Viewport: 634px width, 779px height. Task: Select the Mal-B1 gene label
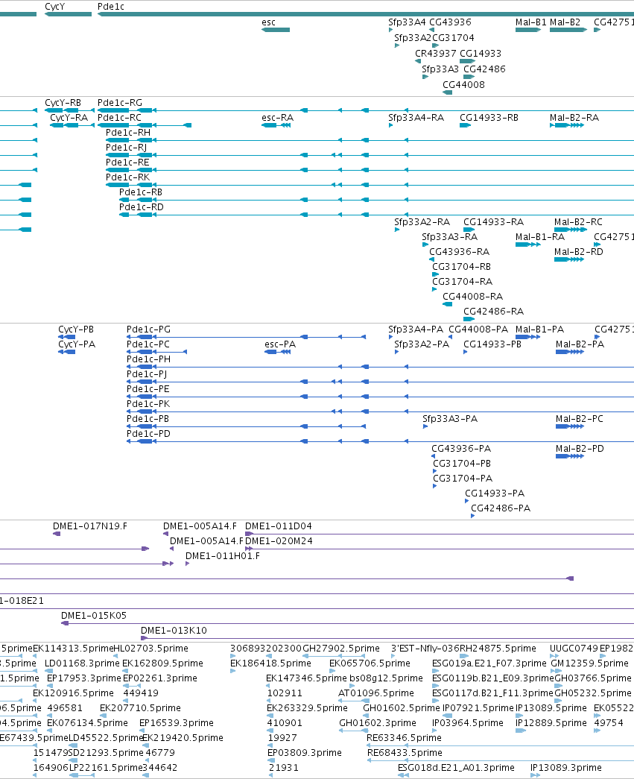coord(530,22)
